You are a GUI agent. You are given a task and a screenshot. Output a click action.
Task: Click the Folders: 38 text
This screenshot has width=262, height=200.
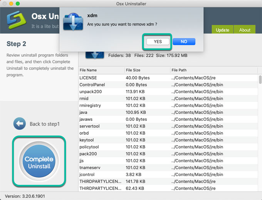coord(119,56)
